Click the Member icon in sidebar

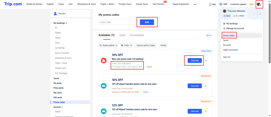click(55, 14)
